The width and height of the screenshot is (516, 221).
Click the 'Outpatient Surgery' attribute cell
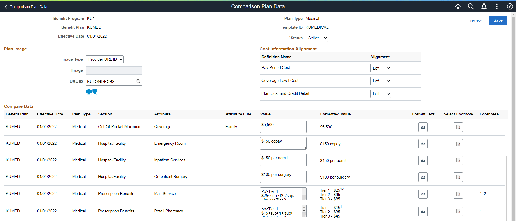(x=170, y=177)
